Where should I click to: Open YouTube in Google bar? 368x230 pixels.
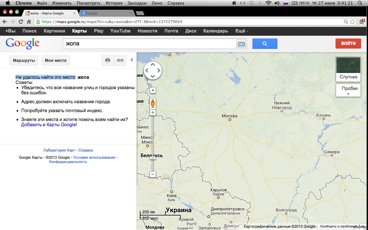point(120,31)
